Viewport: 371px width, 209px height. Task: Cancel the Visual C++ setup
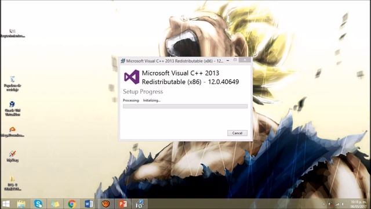pos(237,133)
